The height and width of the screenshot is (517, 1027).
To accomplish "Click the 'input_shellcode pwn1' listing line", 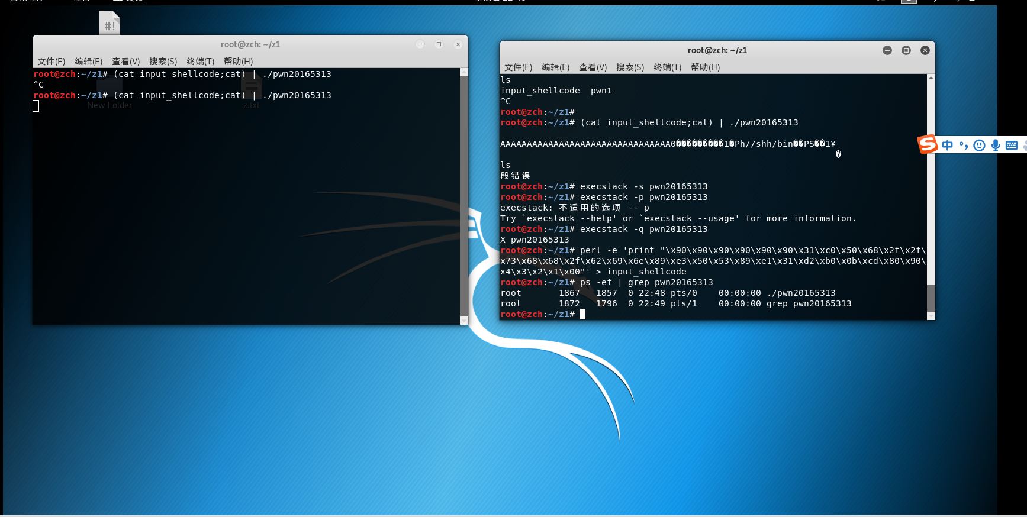I will click(556, 91).
